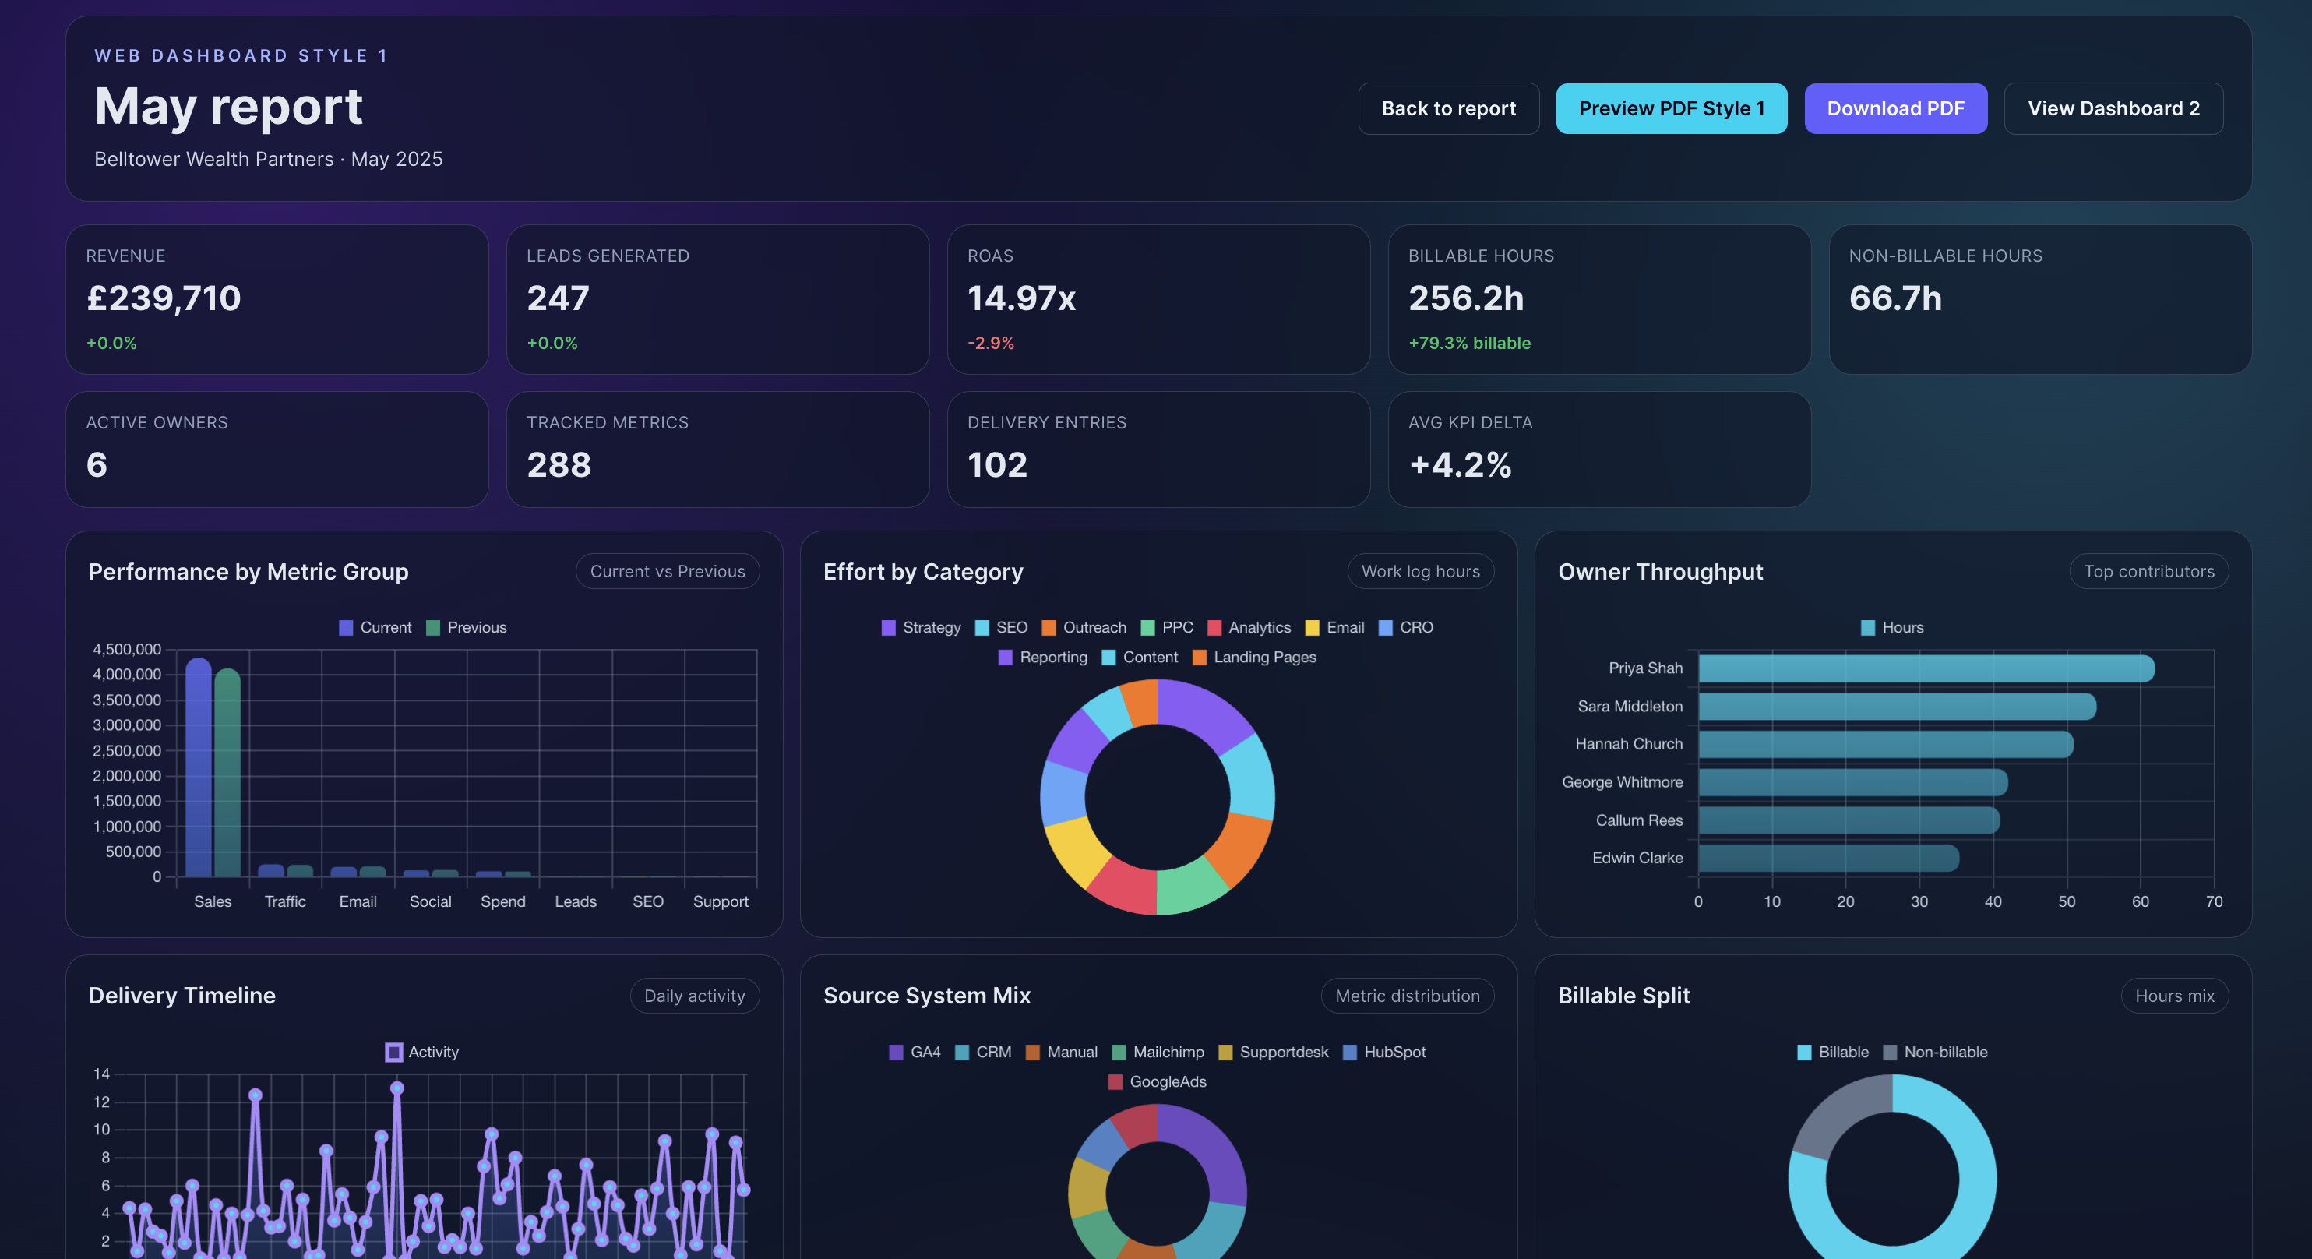The width and height of the screenshot is (2312, 1259).
Task: Toggle Strategy legend in Effort by Category
Action: click(x=888, y=628)
